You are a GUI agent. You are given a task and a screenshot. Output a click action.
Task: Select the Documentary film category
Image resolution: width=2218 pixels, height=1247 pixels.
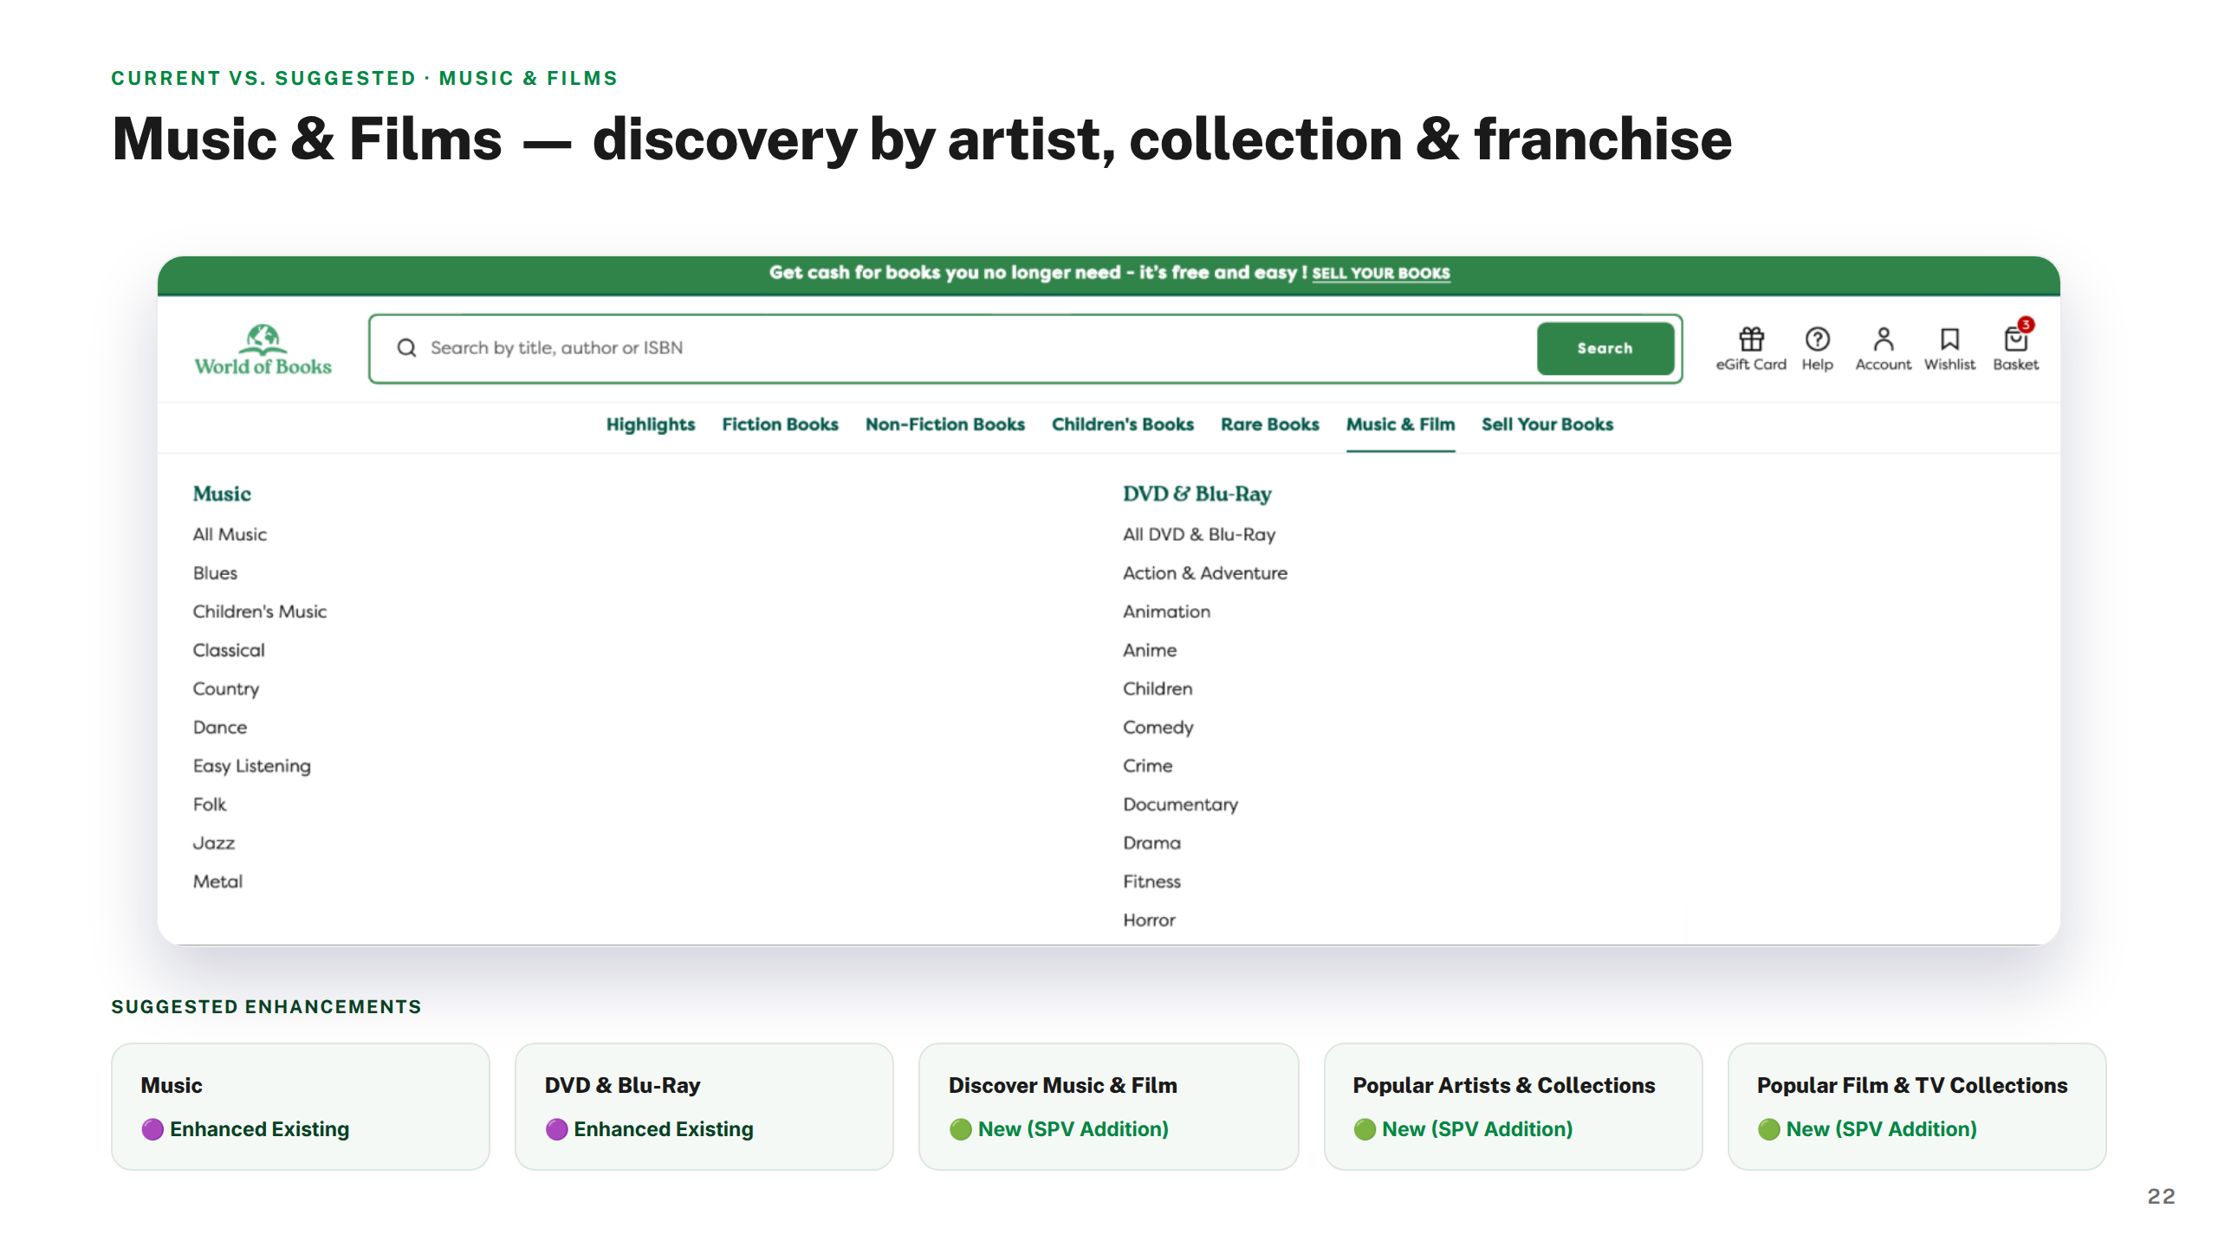1180,804
